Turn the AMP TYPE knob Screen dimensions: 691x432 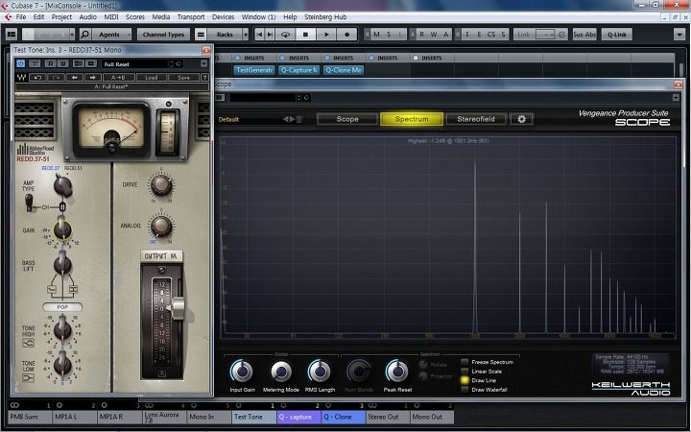(x=62, y=185)
